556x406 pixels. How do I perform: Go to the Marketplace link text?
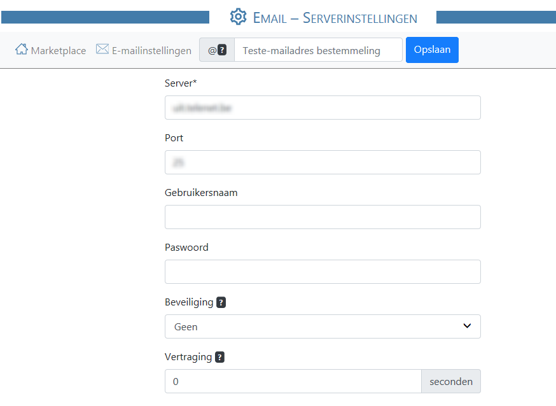59,50
